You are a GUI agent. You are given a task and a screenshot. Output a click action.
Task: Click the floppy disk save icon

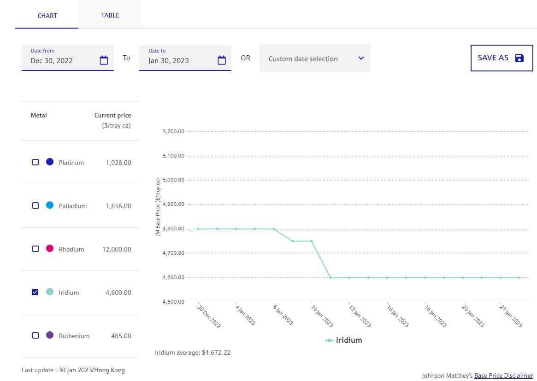(519, 58)
